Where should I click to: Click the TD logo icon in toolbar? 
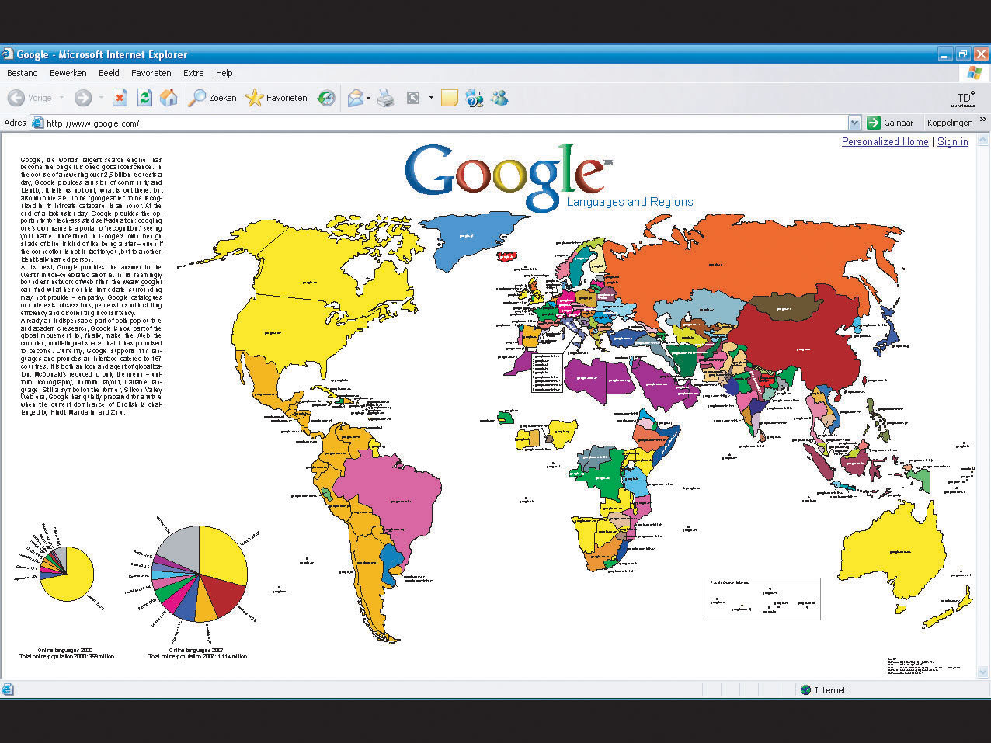point(965,99)
